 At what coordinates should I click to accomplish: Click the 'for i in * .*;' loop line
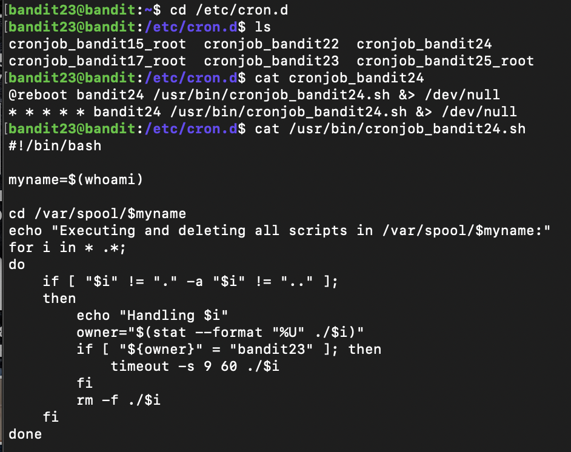tap(67, 248)
